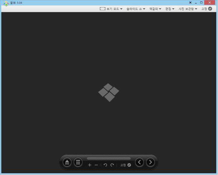Screen dimensions: 218x175
Task: Open the 책갈피 menu
Action: coord(155,9)
